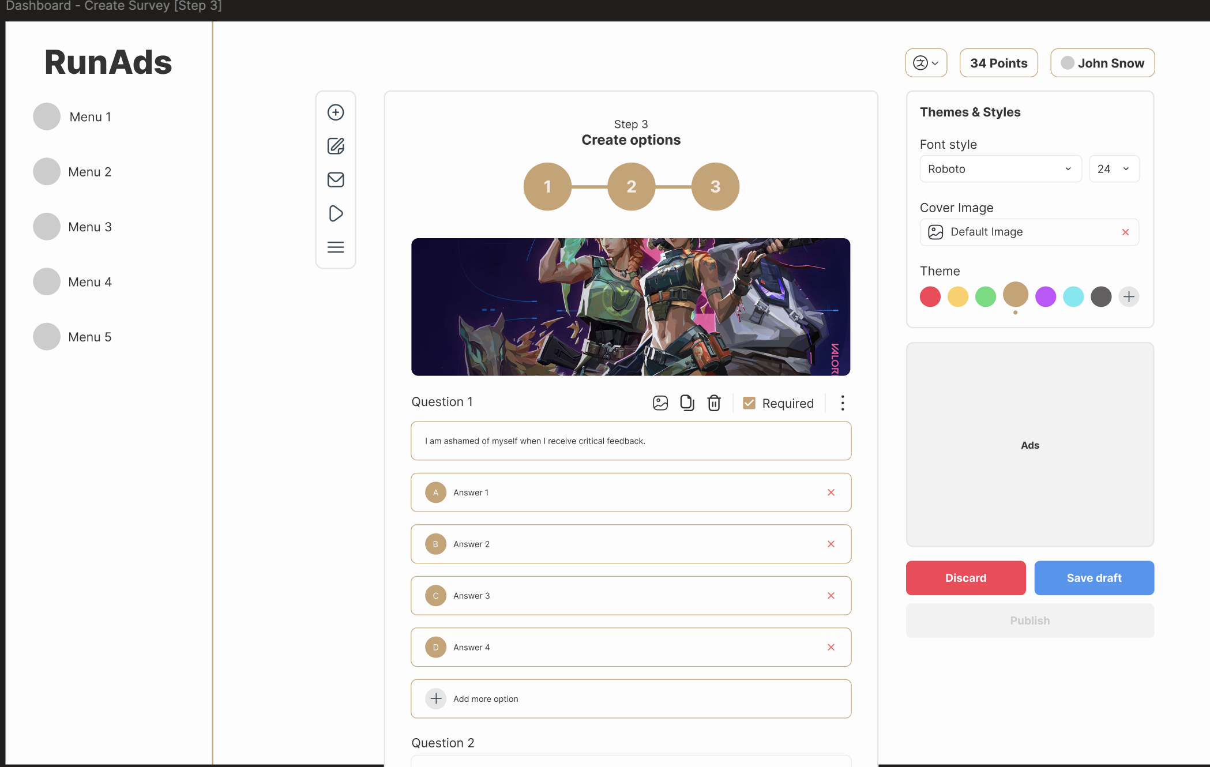Image resolution: width=1210 pixels, height=767 pixels.
Task: Select the yellow theme color
Action: 958,296
